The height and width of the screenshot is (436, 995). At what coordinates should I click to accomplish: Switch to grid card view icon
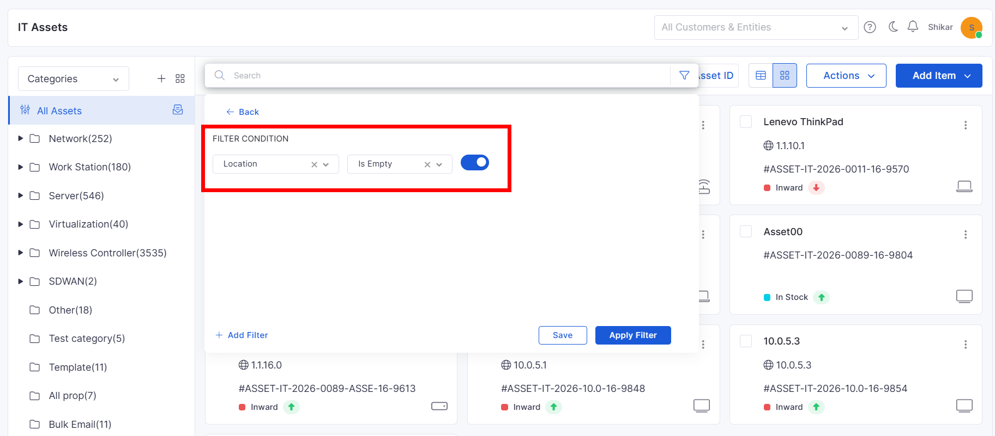tap(785, 76)
